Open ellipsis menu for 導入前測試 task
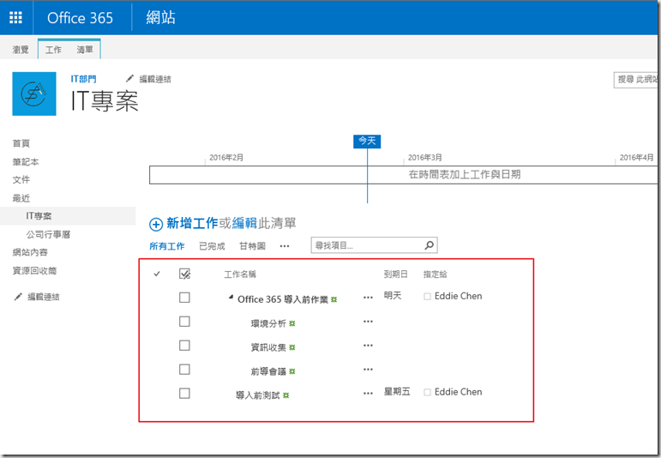The height and width of the screenshot is (458, 661). [369, 394]
